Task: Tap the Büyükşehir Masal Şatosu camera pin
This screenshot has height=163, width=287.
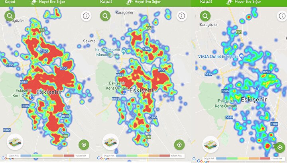Action: click(x=124, y=51)
